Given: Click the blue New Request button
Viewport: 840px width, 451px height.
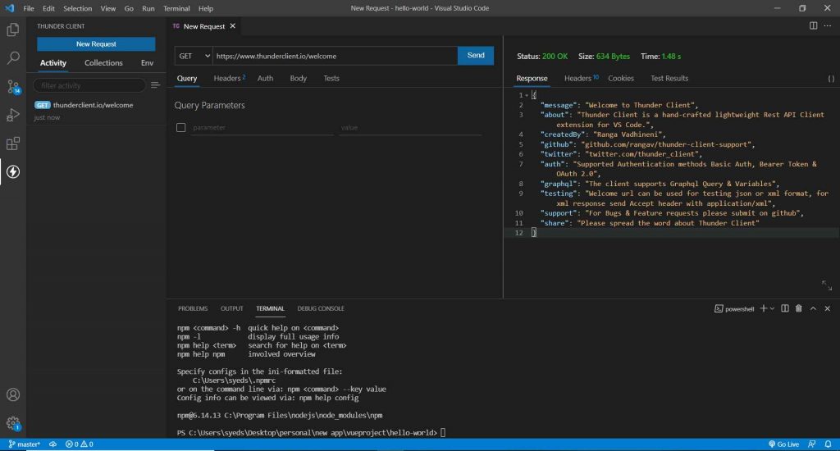Looking at the screenshot, I should [x=96, y=44].
